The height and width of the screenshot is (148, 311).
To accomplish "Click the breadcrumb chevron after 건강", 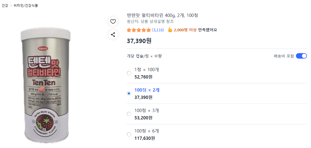I will pos(11,5).
